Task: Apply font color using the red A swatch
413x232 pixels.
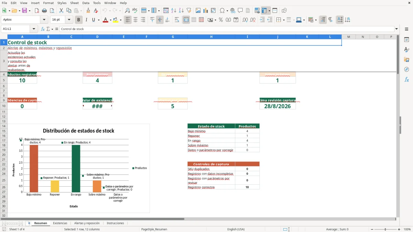Action: pyautogui.click(x=105, y=20)
